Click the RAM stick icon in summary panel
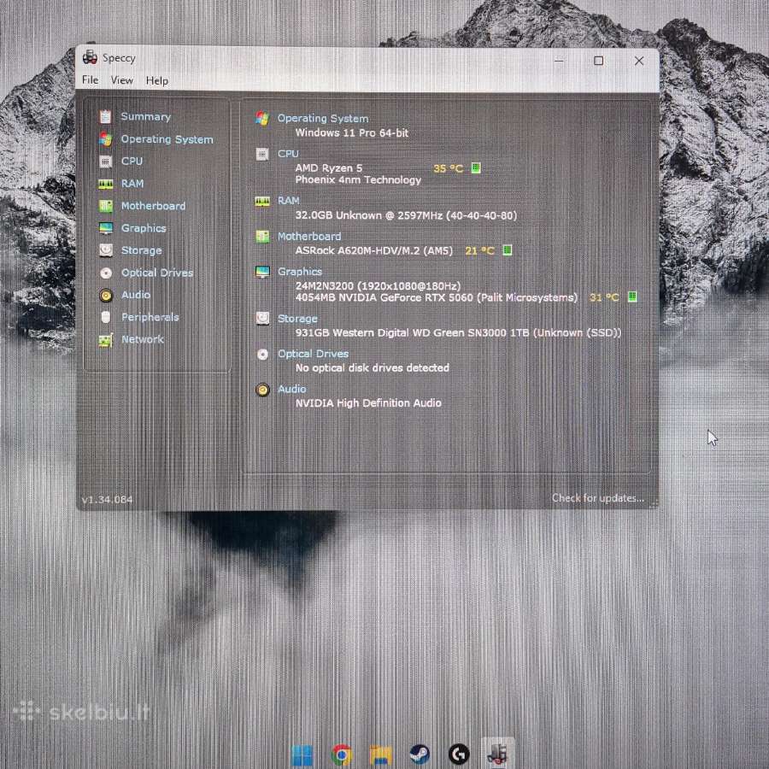769x769 pixels. pyautogui.click(x=262, y=202)
